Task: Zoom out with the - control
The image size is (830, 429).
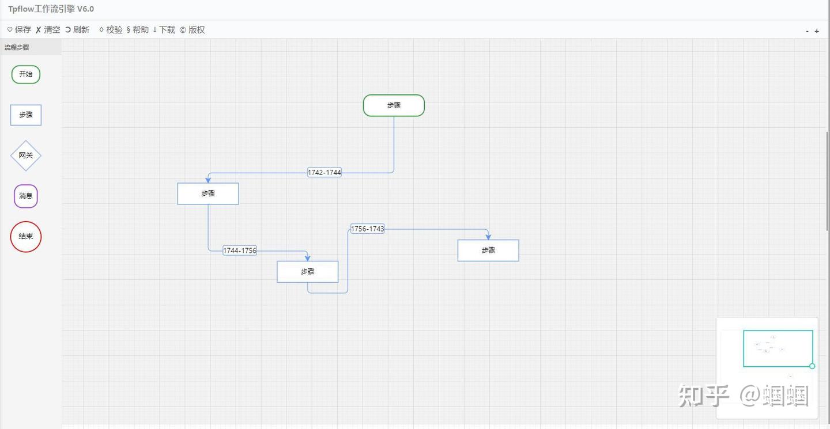Action: (806, 31)
